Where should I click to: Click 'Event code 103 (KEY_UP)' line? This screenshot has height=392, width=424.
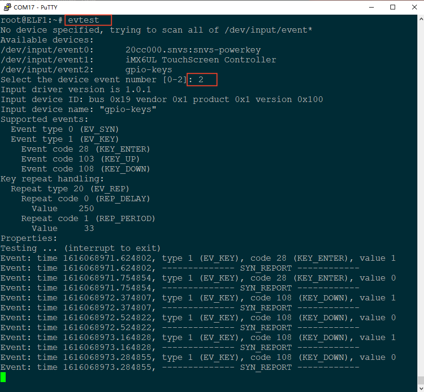pos(80,159)
